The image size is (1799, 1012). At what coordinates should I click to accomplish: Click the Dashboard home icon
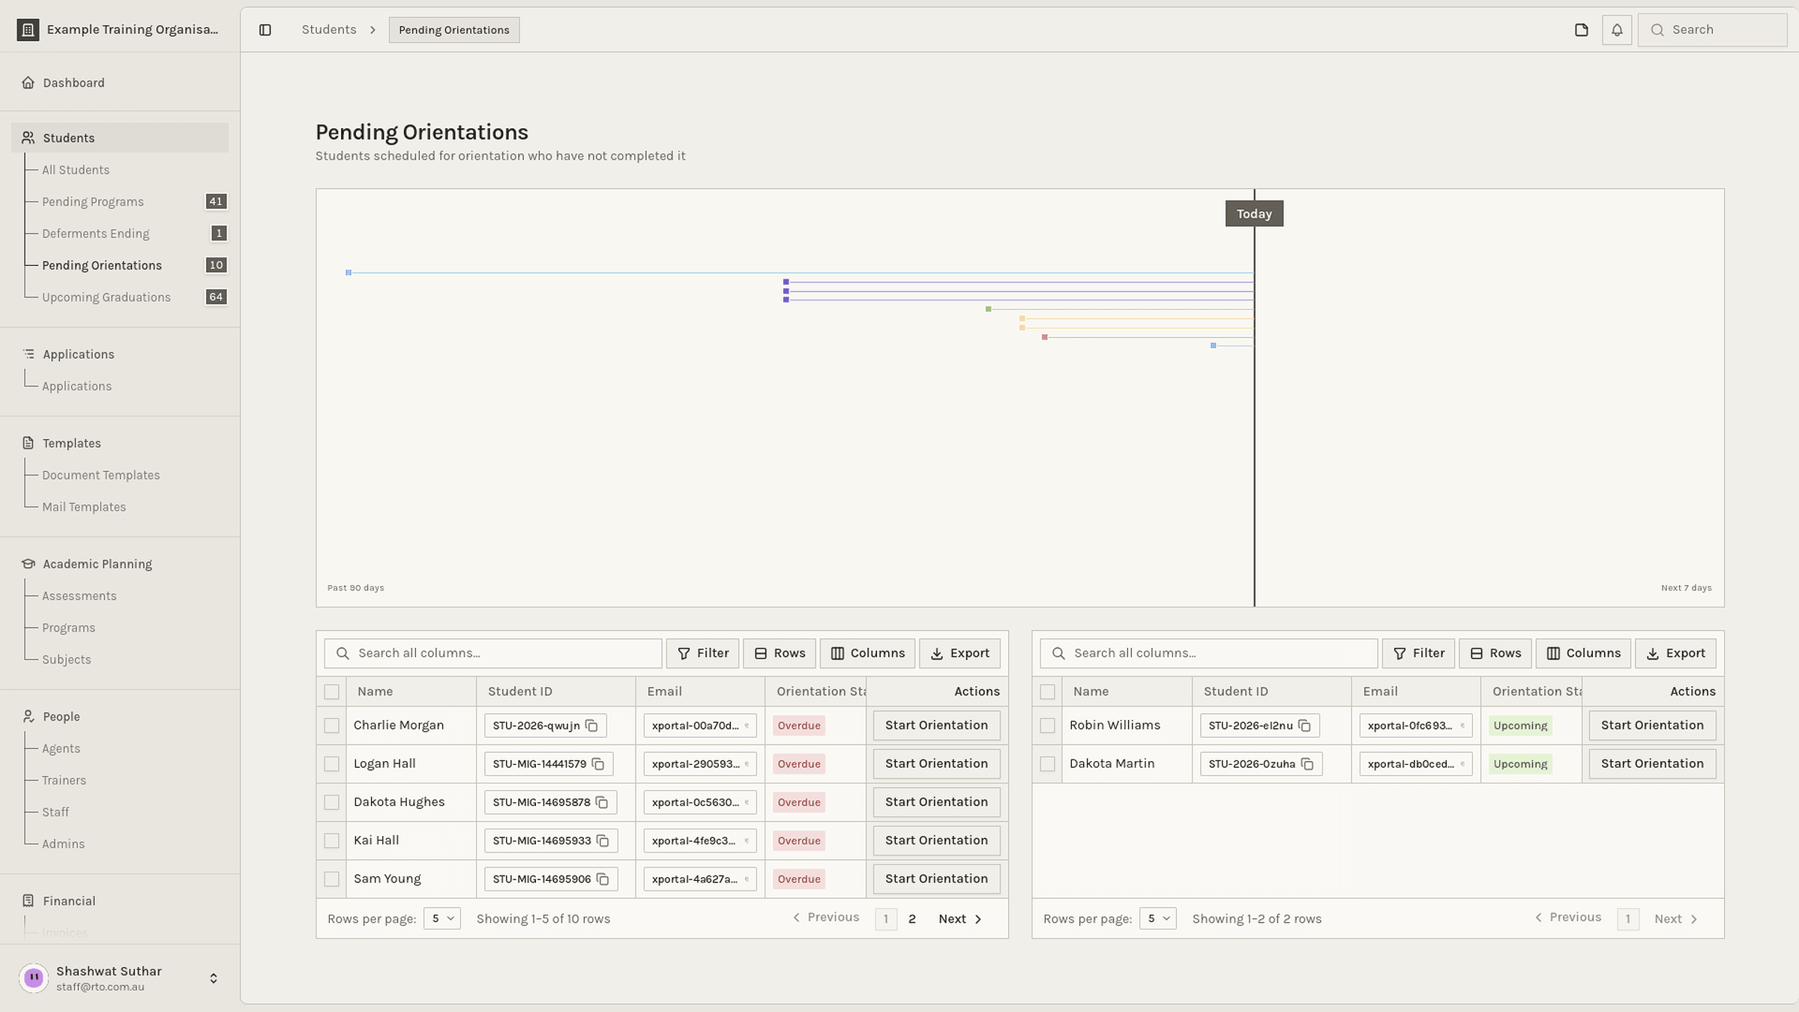tap(28, 82)
